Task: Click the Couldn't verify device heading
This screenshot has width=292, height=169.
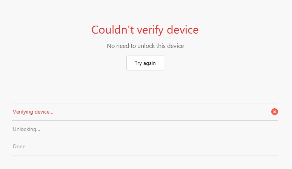Action: (x=145, y=29)
